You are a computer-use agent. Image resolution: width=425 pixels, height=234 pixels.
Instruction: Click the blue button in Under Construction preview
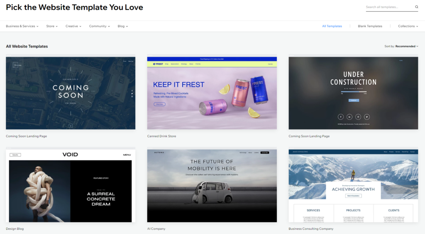click(x=354, y=100)
